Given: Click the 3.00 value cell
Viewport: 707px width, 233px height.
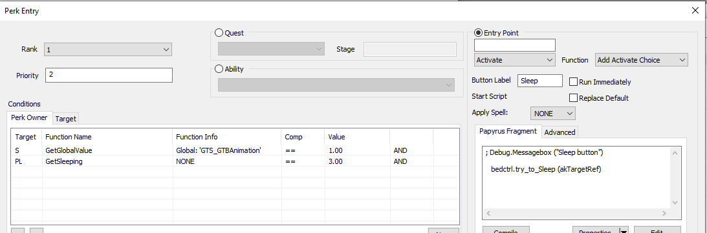Looking at the screenshot, I should click(x=335, y=161).
